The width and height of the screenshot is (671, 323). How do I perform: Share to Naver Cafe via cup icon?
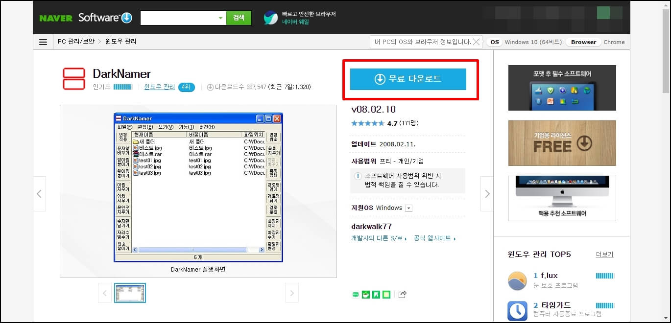pyautogui.click(x=366, y=294)
